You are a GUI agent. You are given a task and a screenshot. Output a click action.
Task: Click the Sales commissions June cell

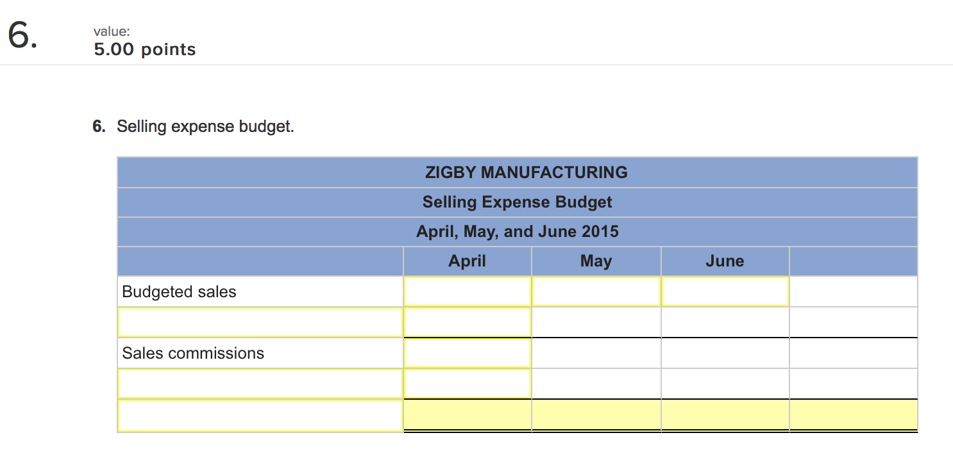pyautogui.click(x=725, y=353)
